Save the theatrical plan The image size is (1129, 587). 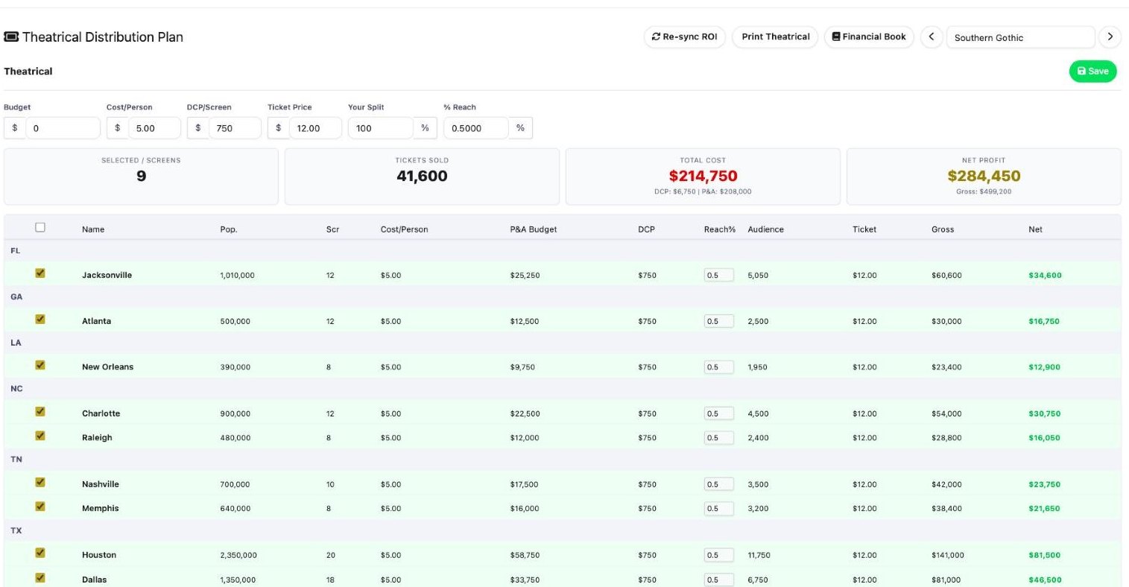[1092, 72]
